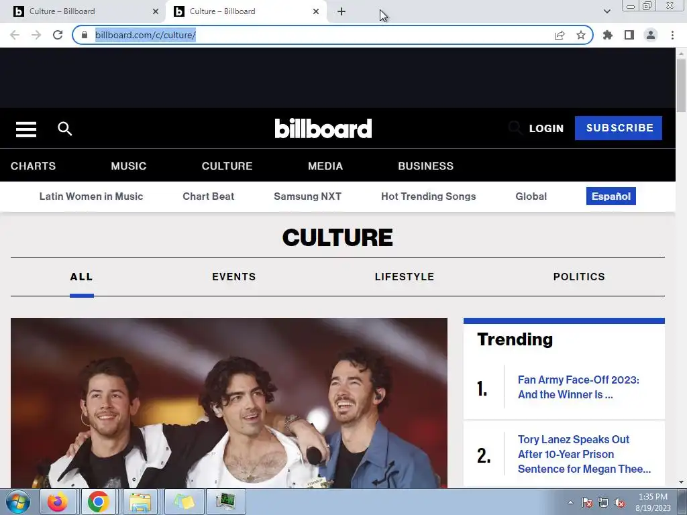
Task: View site information lock icon
Action: [x=85, y=35]
